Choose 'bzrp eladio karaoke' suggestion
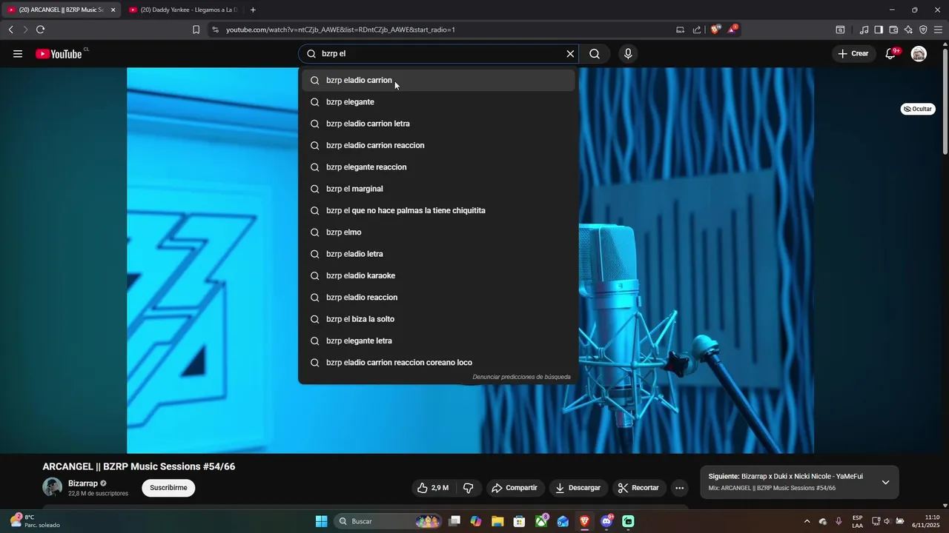 pos(438,275)
